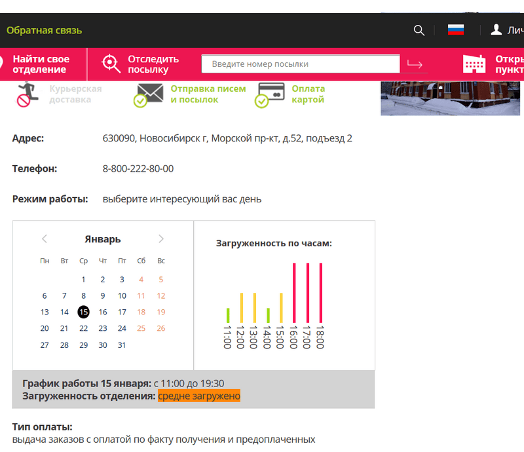Click the card payment icon
524x452 pixels.
pos(269,95)
